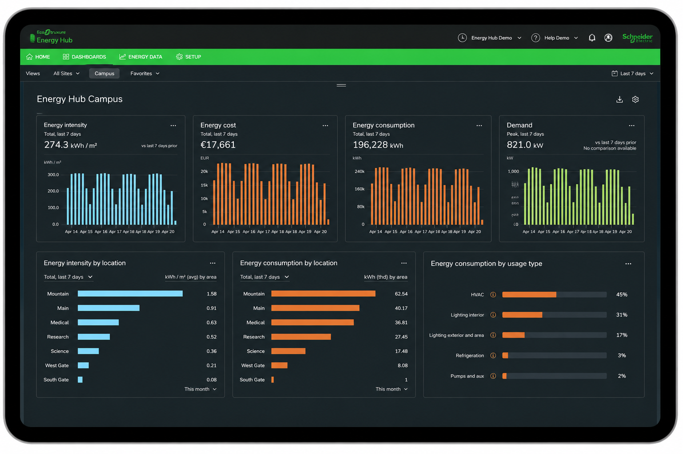Click West Gate label in consumption by location
This screenshot has width=683, height=454.
253,366
